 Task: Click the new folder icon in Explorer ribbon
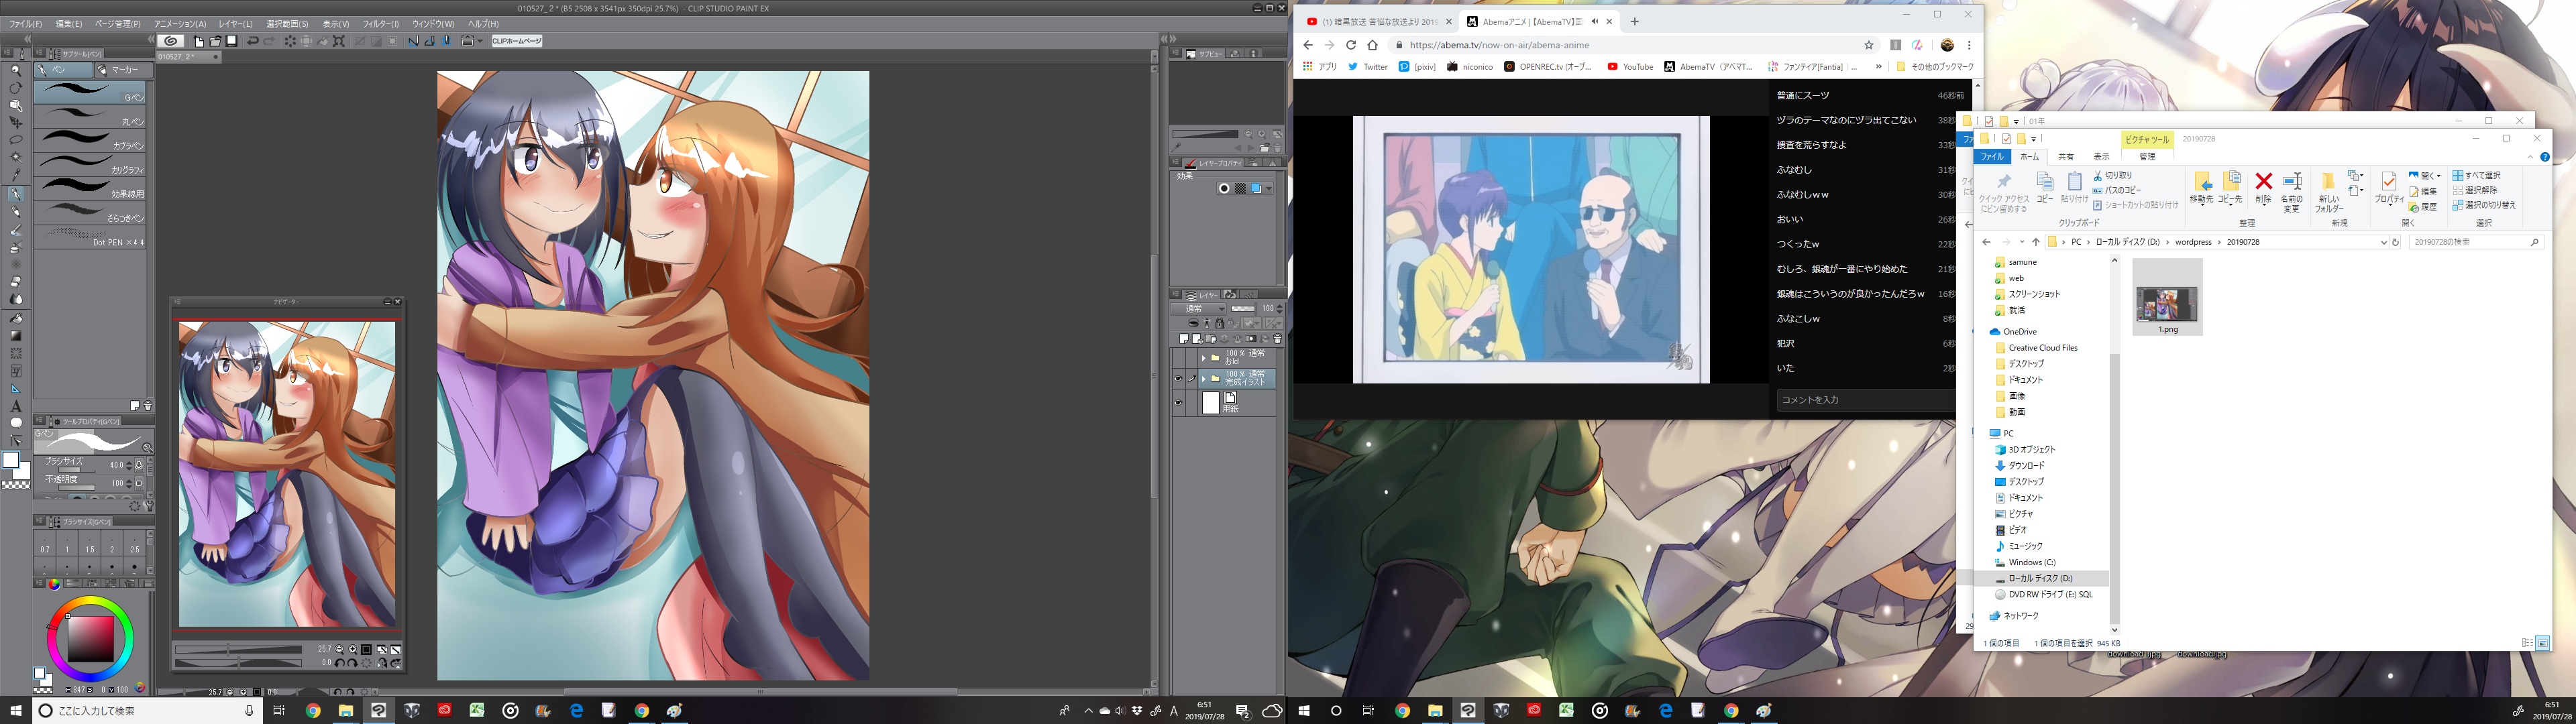pyautogui.click(x=2329, y=182)
